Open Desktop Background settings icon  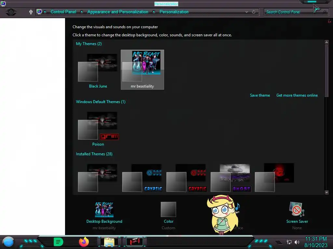pyautogui.click(x=104, y=209)
